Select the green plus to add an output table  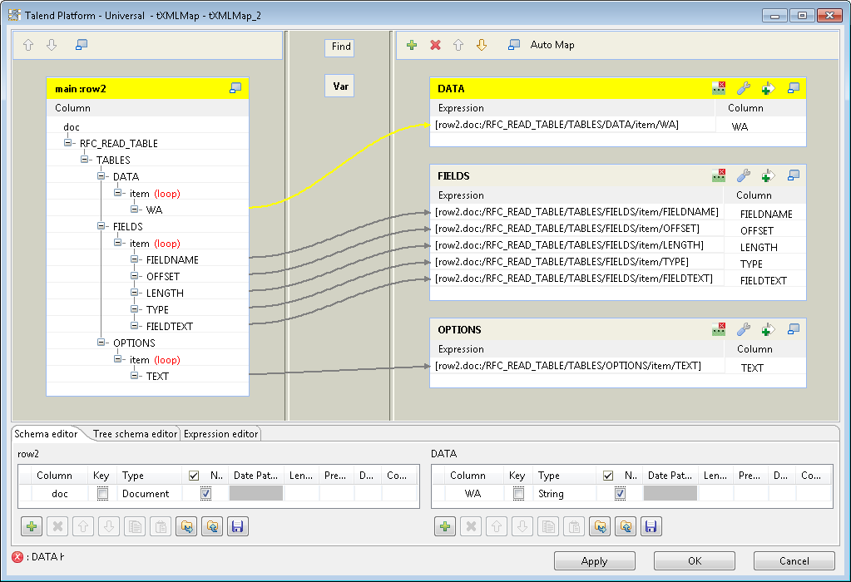412,45
